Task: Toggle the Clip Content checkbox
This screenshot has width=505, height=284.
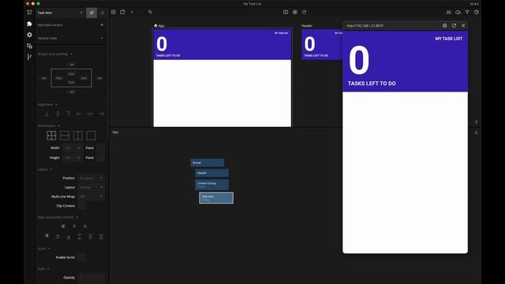Action: pos(82,206)
